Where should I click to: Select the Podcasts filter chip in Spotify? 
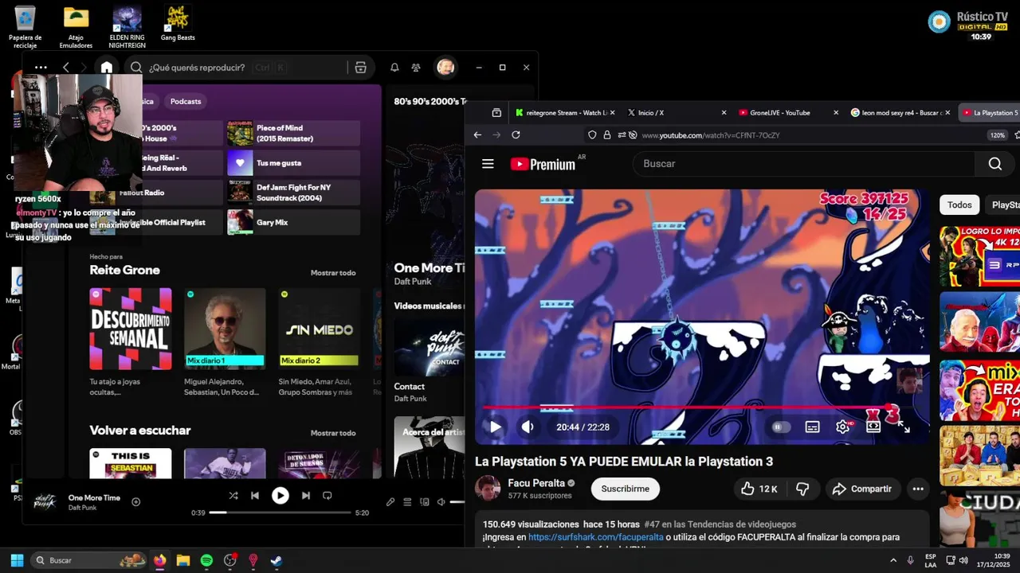coord(186,101)
